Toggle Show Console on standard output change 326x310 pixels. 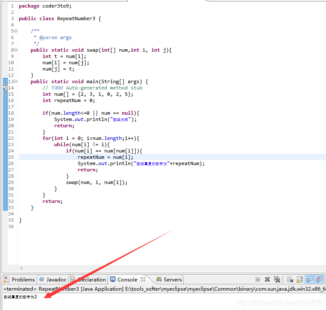point(310,279)
